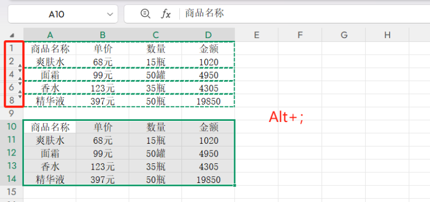Select column E header
Image resolution: width=430 pixels, height=202 pixels.
[x=256, y=35]
